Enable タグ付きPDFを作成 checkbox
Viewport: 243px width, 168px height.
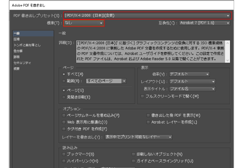tap(64, 129)
